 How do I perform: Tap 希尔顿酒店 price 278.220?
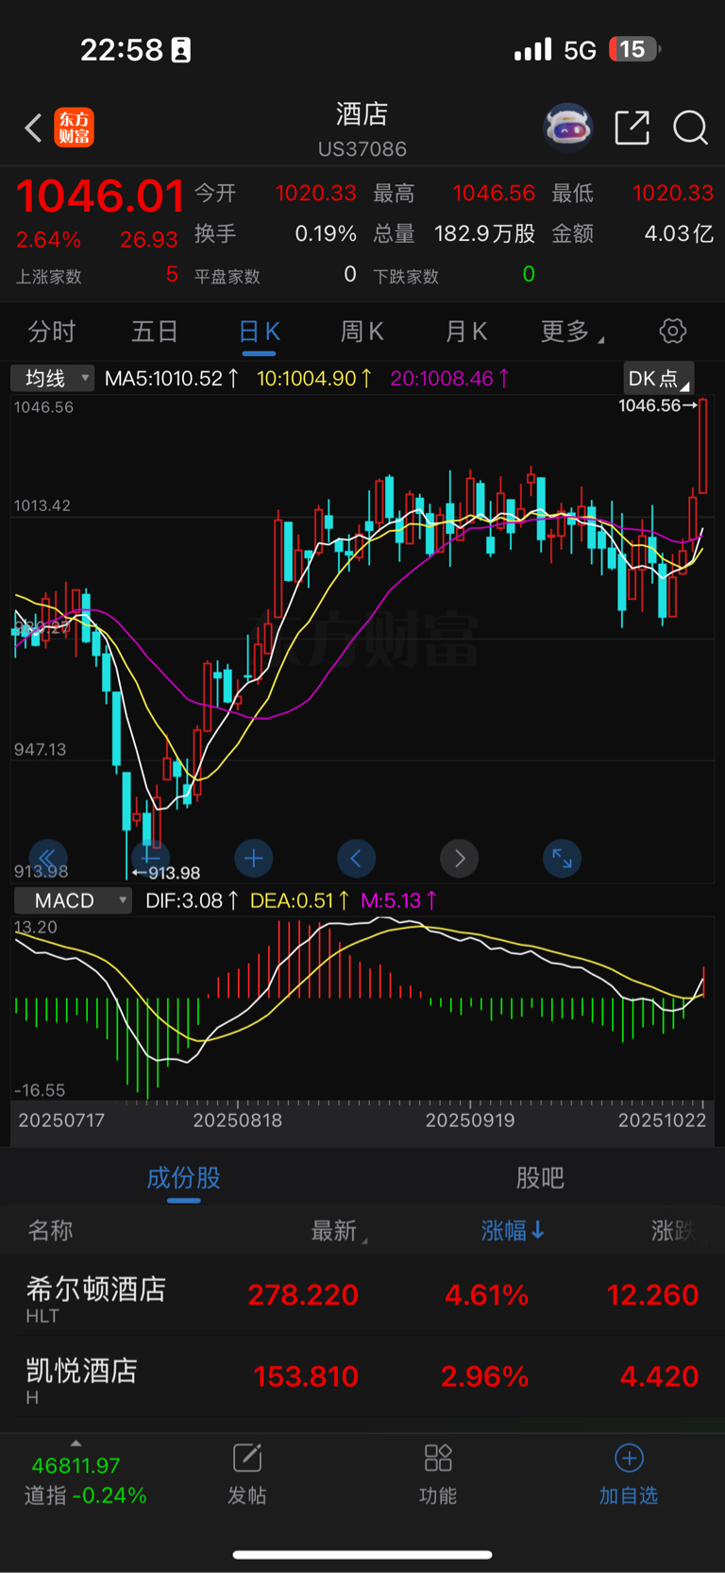coord(303,1294)
